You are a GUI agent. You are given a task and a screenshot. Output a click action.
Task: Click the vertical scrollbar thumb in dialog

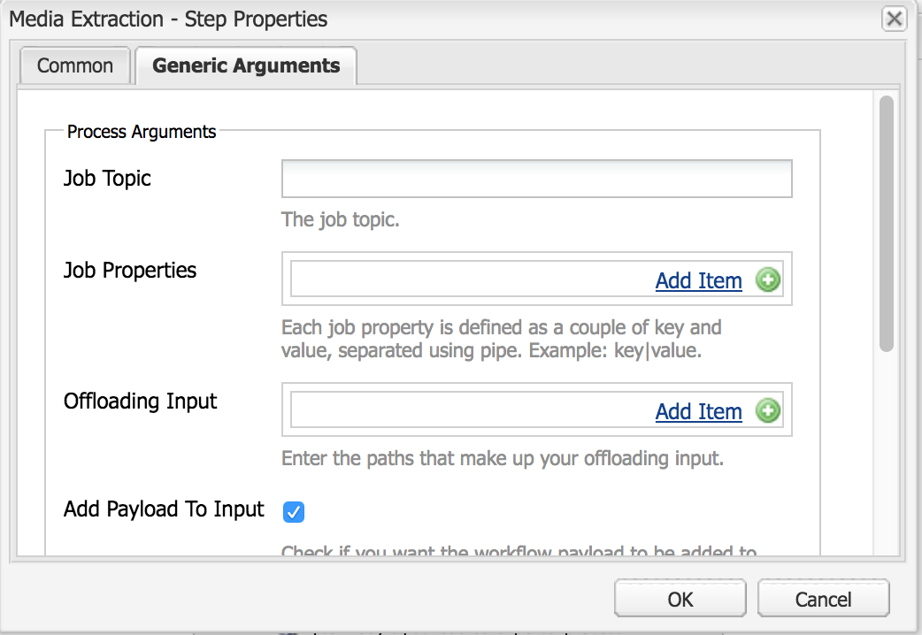pos(886,224)
